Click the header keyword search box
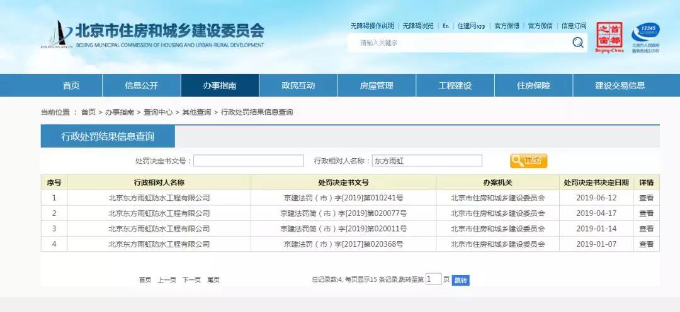The height and width of the screenshot is (312, 680). coord(463,43)
